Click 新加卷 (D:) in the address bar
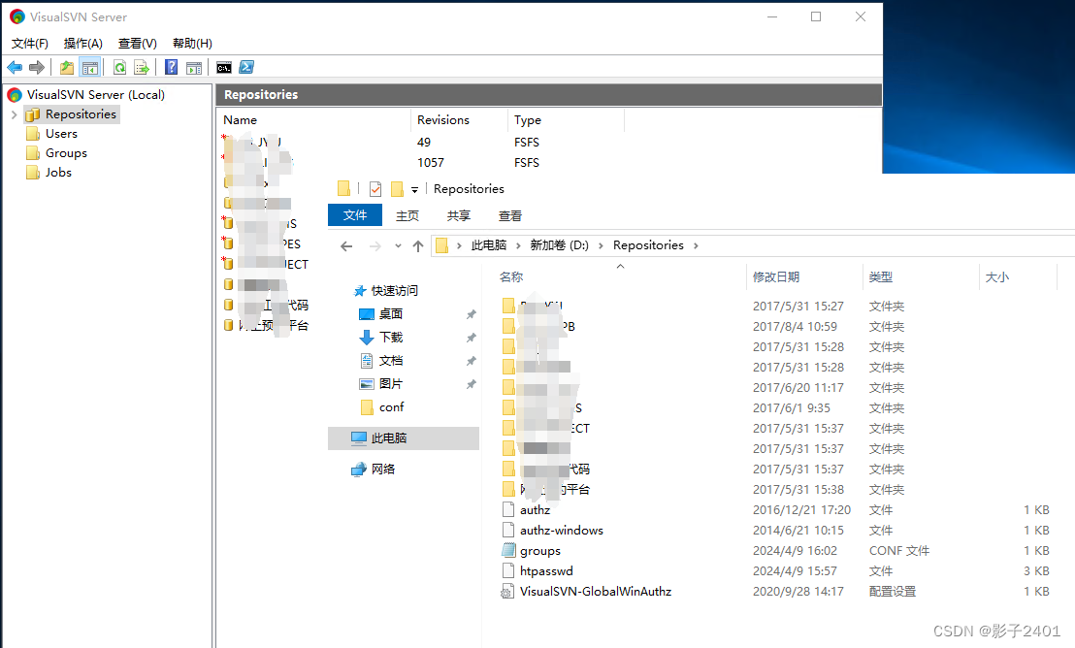The image size is (1075, 648). click(x=560, y=245)
